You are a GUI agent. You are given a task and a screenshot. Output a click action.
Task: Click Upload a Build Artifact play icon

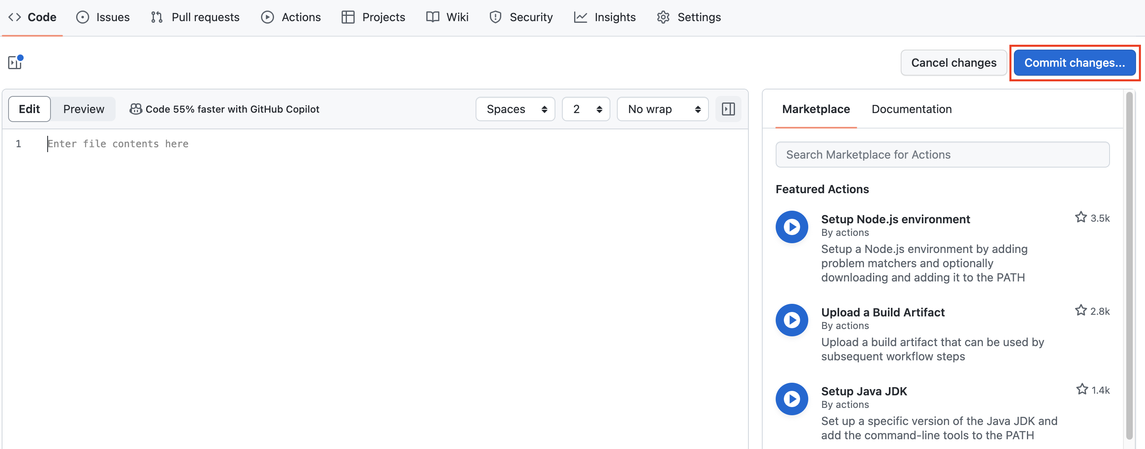(x=792, y=320)
